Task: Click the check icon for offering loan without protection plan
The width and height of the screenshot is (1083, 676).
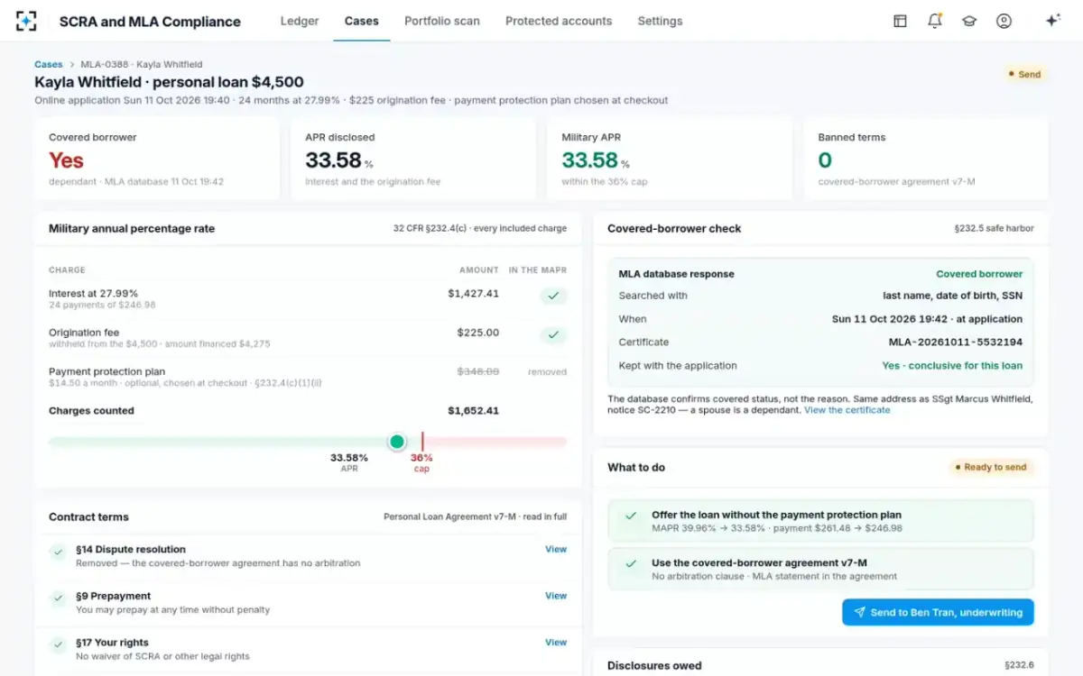Action: pyautogui.click(x=632, y=517)
